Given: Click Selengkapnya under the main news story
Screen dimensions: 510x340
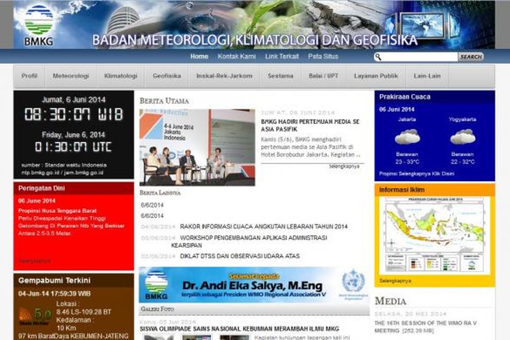Looking at the screenshot, I should click(x=344, y=167).
